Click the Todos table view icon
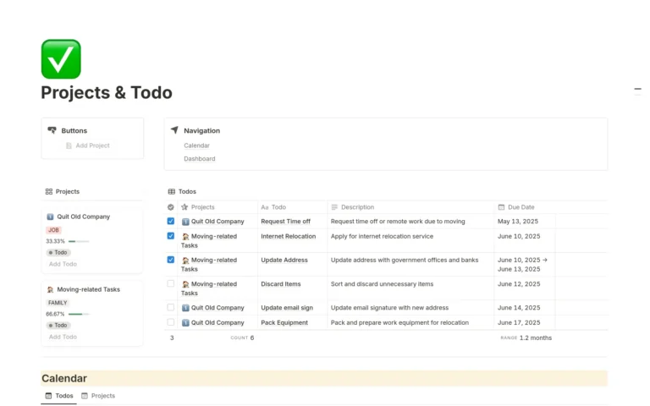This screenshot has height=406, width=650. [171, 191]
